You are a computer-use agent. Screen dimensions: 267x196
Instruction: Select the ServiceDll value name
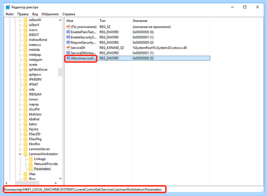[x=78, y=48]
